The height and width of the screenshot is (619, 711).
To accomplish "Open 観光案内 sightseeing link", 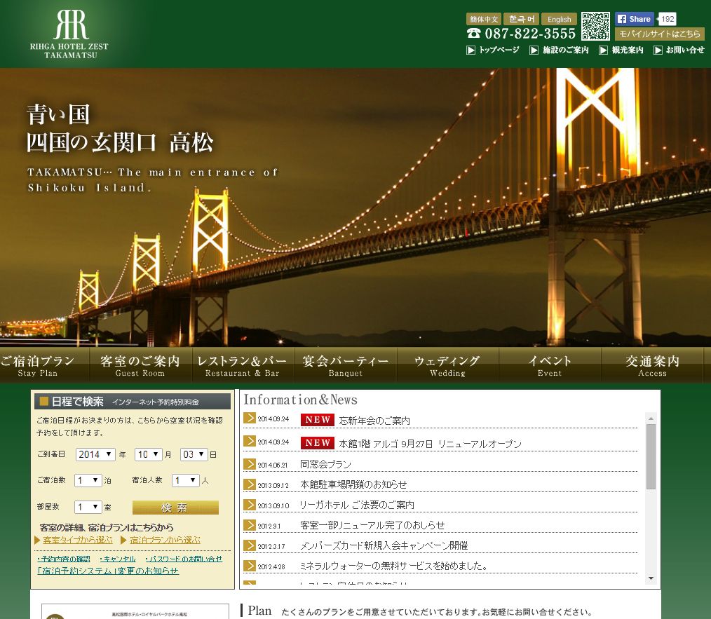I will tap(627, 50).
